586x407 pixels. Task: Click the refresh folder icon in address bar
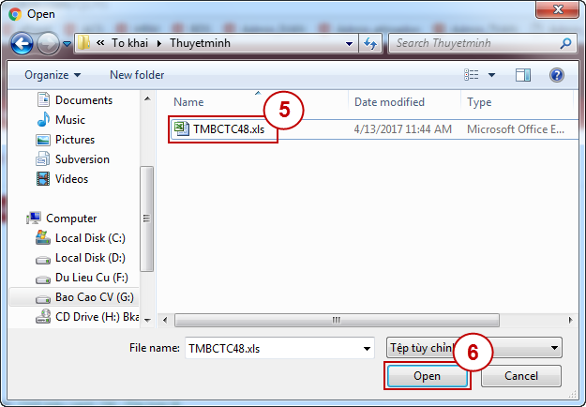point(370,43)
